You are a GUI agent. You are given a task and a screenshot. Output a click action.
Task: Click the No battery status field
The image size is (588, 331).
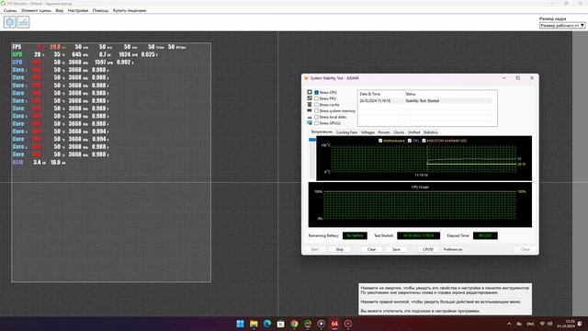[355, 235]
